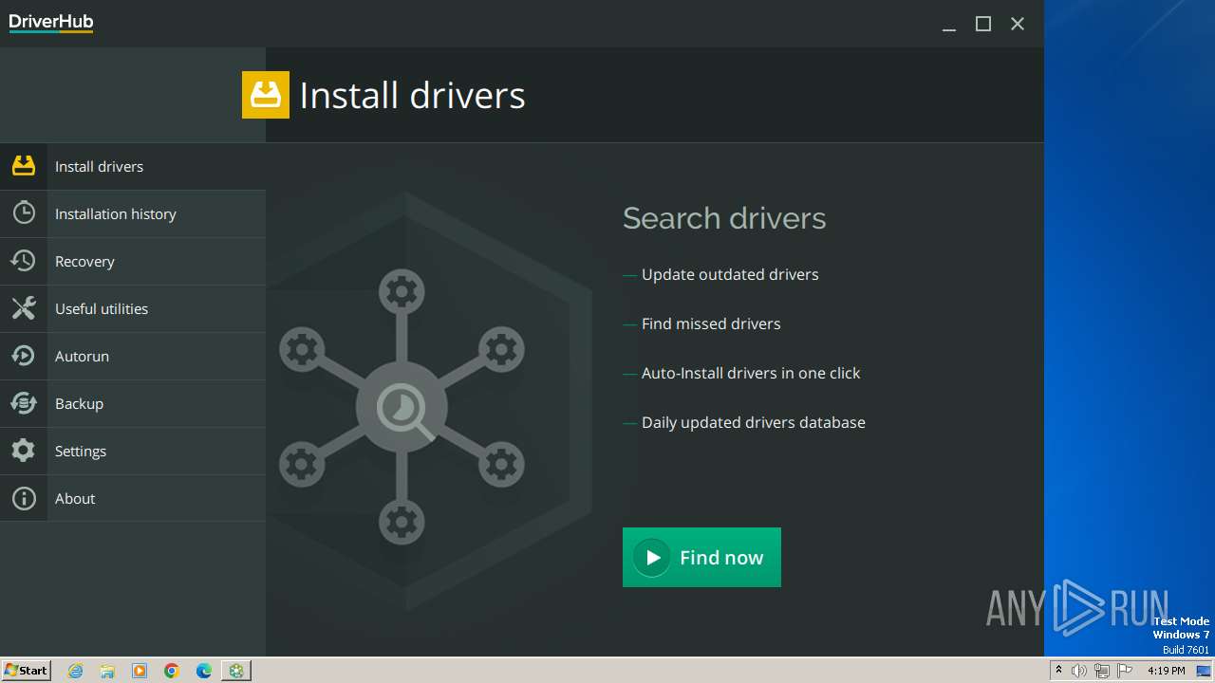Viewport: 1215px width, 683px height.
Task: Click DriverHub taskbar button
Action: point(236,671)
